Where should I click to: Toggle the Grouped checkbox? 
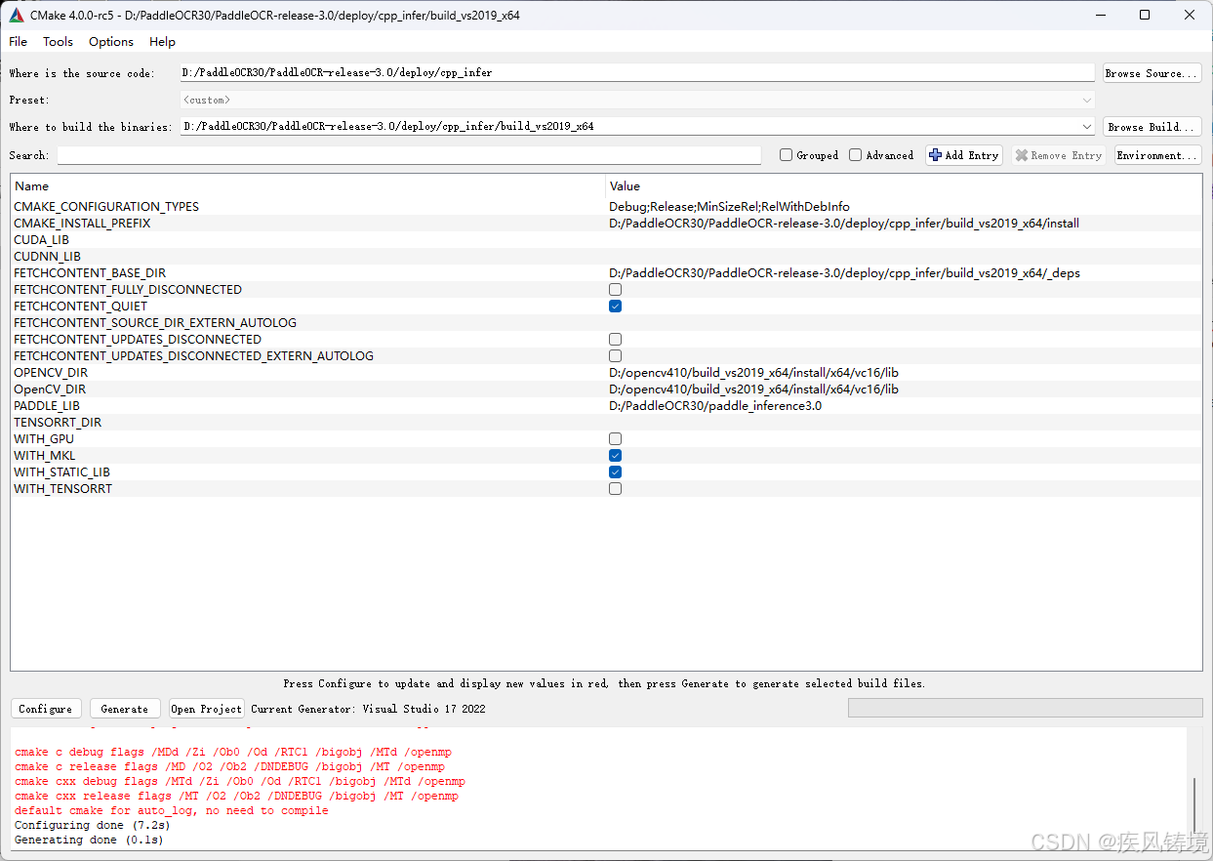point(786,155)
